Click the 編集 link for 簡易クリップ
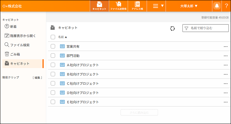 (x=37, y=78)
